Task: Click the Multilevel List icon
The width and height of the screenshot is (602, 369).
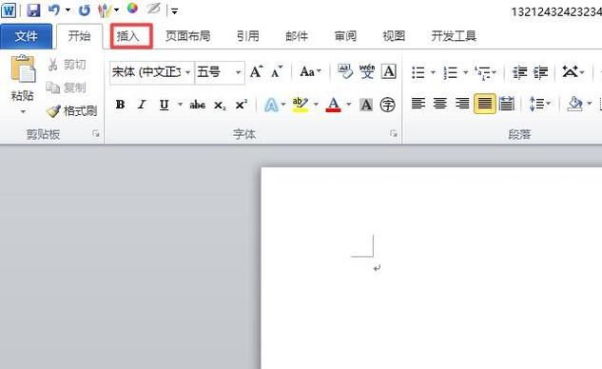Action: pyautogui.click(x=482, y=72)
